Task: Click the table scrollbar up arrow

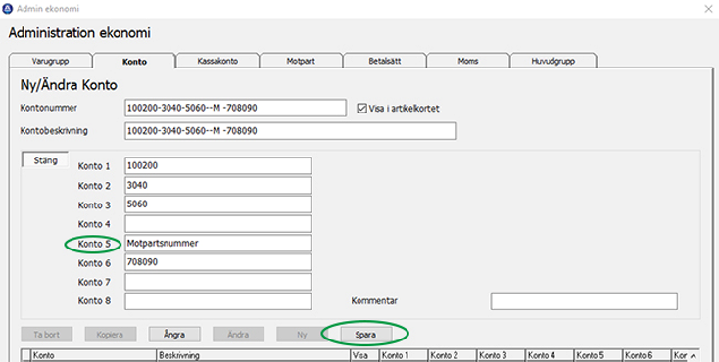Action: pos(693,356)
